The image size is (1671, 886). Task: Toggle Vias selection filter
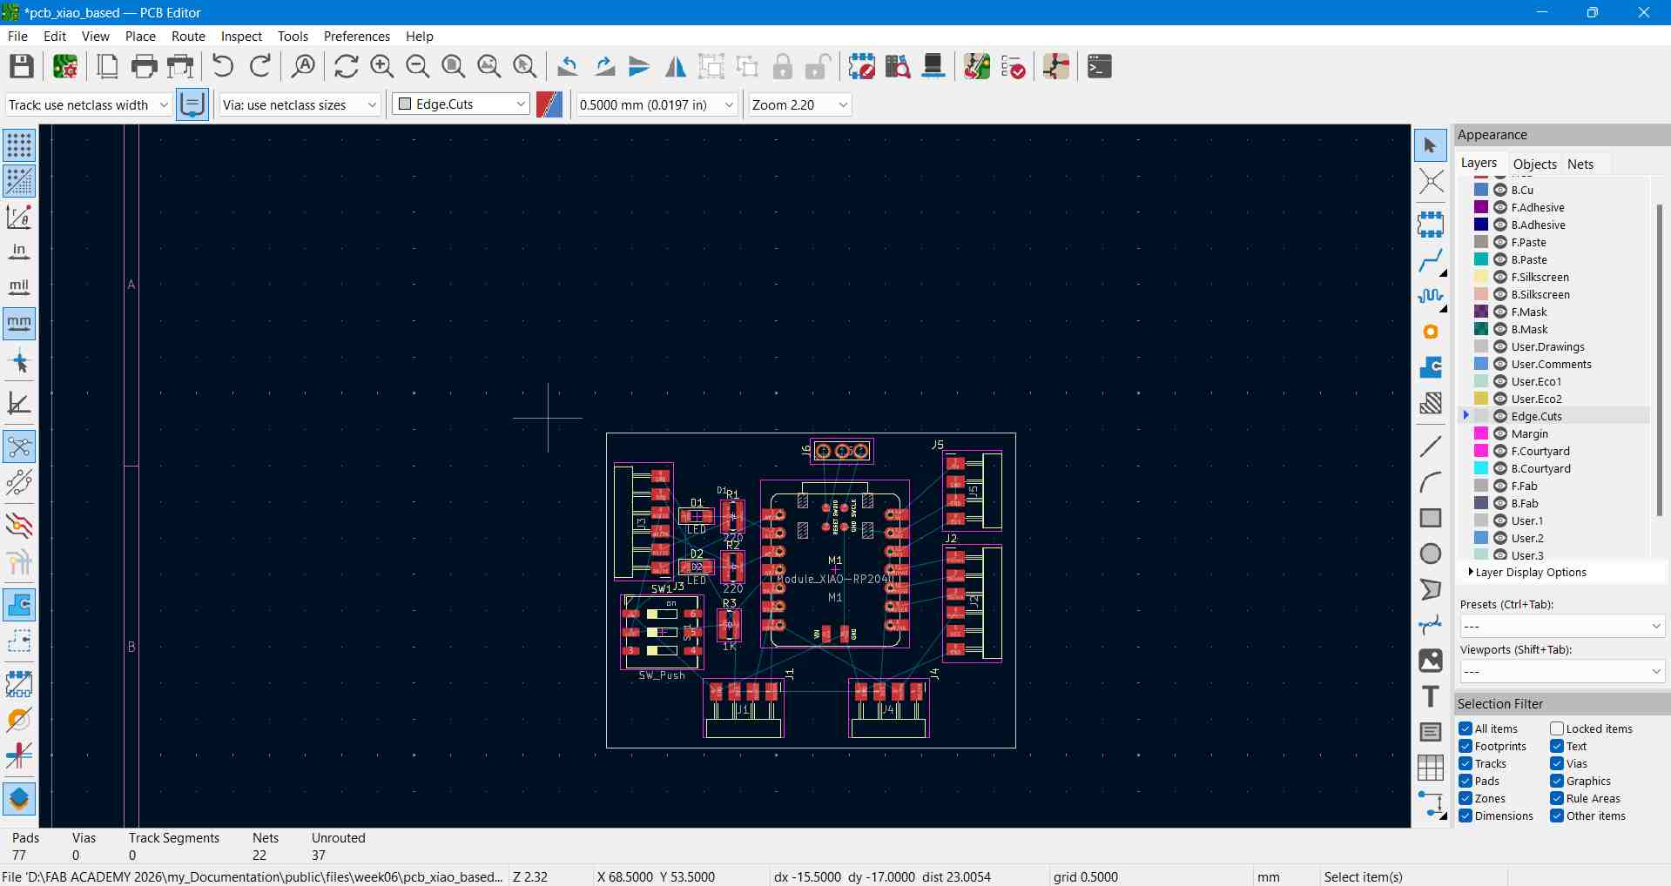point(1557,763)
